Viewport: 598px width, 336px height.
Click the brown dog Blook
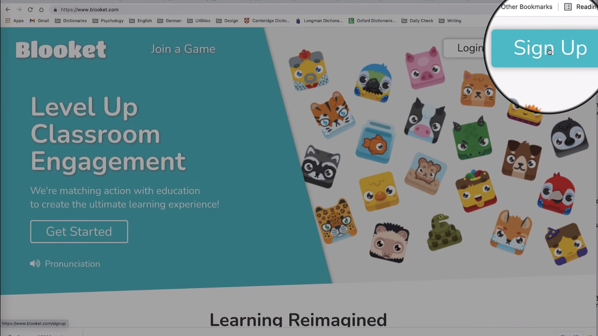tap(521, 160)
